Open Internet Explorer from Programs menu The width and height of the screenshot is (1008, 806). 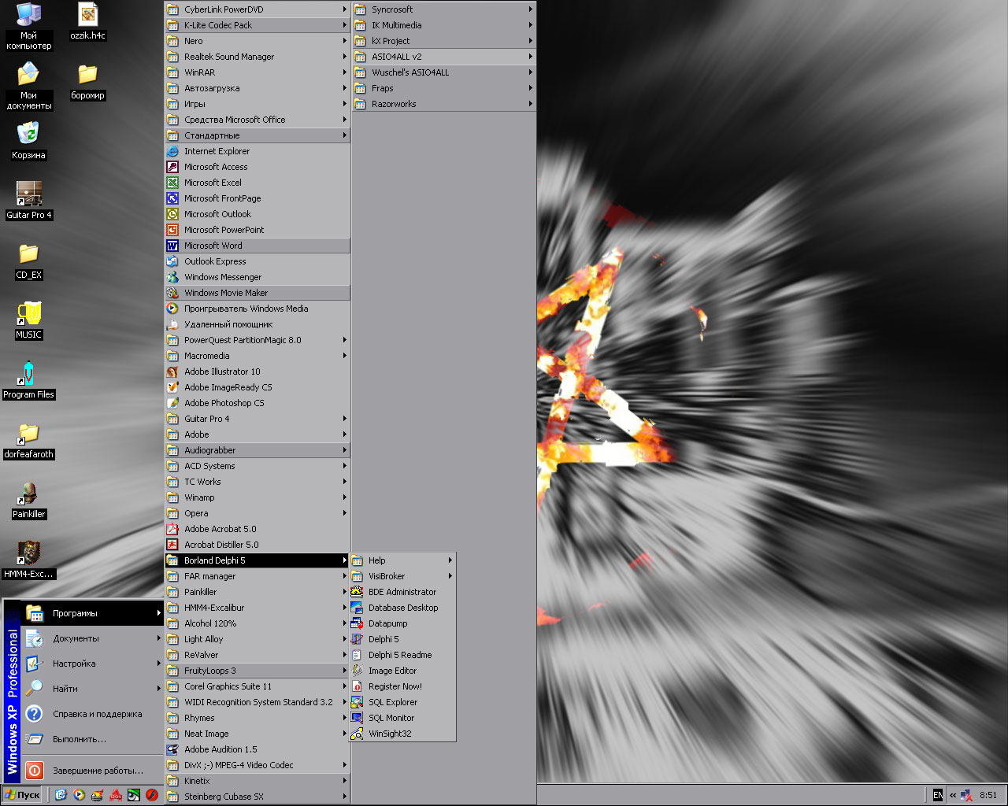pyautogui.click(x=258, y=151)
